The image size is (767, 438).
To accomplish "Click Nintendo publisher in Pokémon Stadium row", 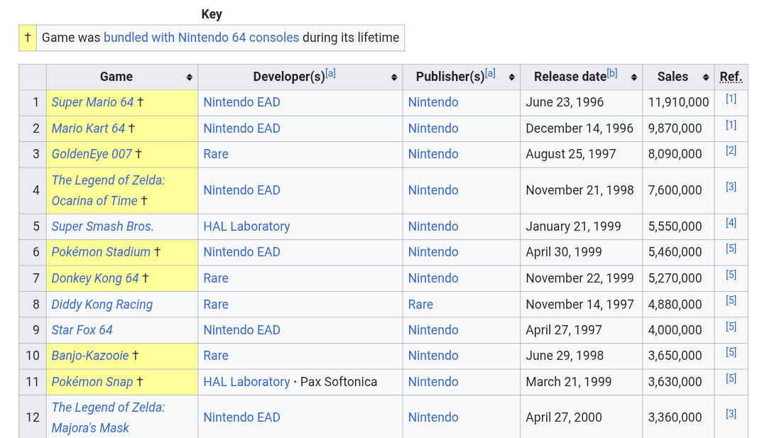I will pos(433,252).
